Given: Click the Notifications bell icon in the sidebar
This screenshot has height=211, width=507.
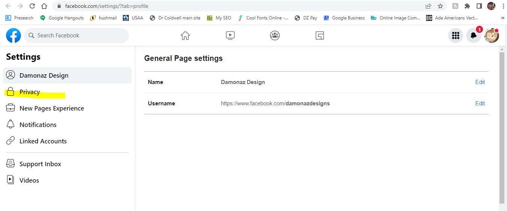Looking at the screenshot, I should [x=10, y=124].
